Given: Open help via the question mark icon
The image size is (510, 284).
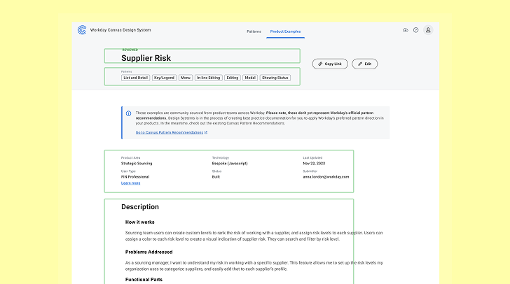Looking at the screenshot, I should pos(415,30).
